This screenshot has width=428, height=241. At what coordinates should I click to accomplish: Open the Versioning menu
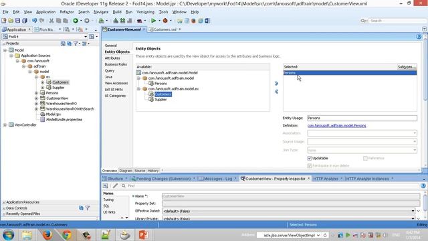pos(145,12)
